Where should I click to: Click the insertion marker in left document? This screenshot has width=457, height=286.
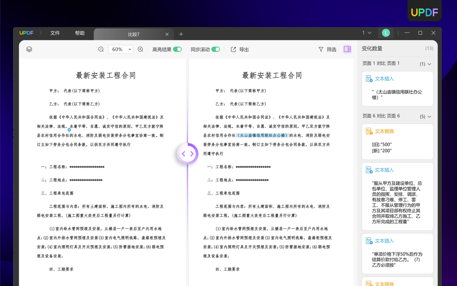pyautogui.click(x=69, y=130)
